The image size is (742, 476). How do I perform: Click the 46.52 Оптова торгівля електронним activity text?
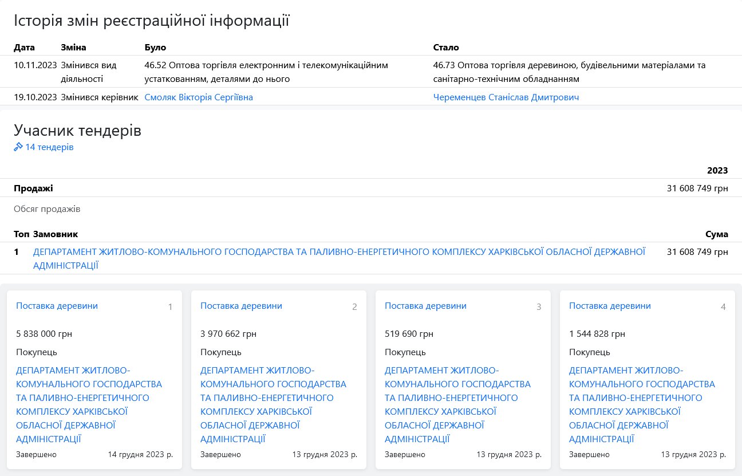[x=266, y=72]
